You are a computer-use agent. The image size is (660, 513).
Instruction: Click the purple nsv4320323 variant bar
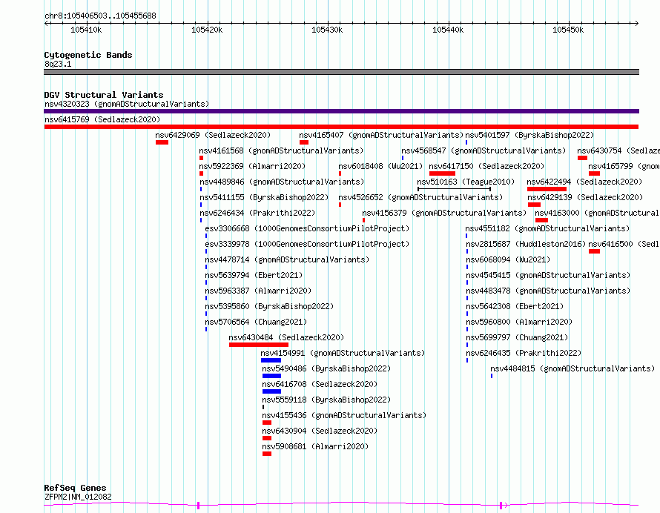341,111
